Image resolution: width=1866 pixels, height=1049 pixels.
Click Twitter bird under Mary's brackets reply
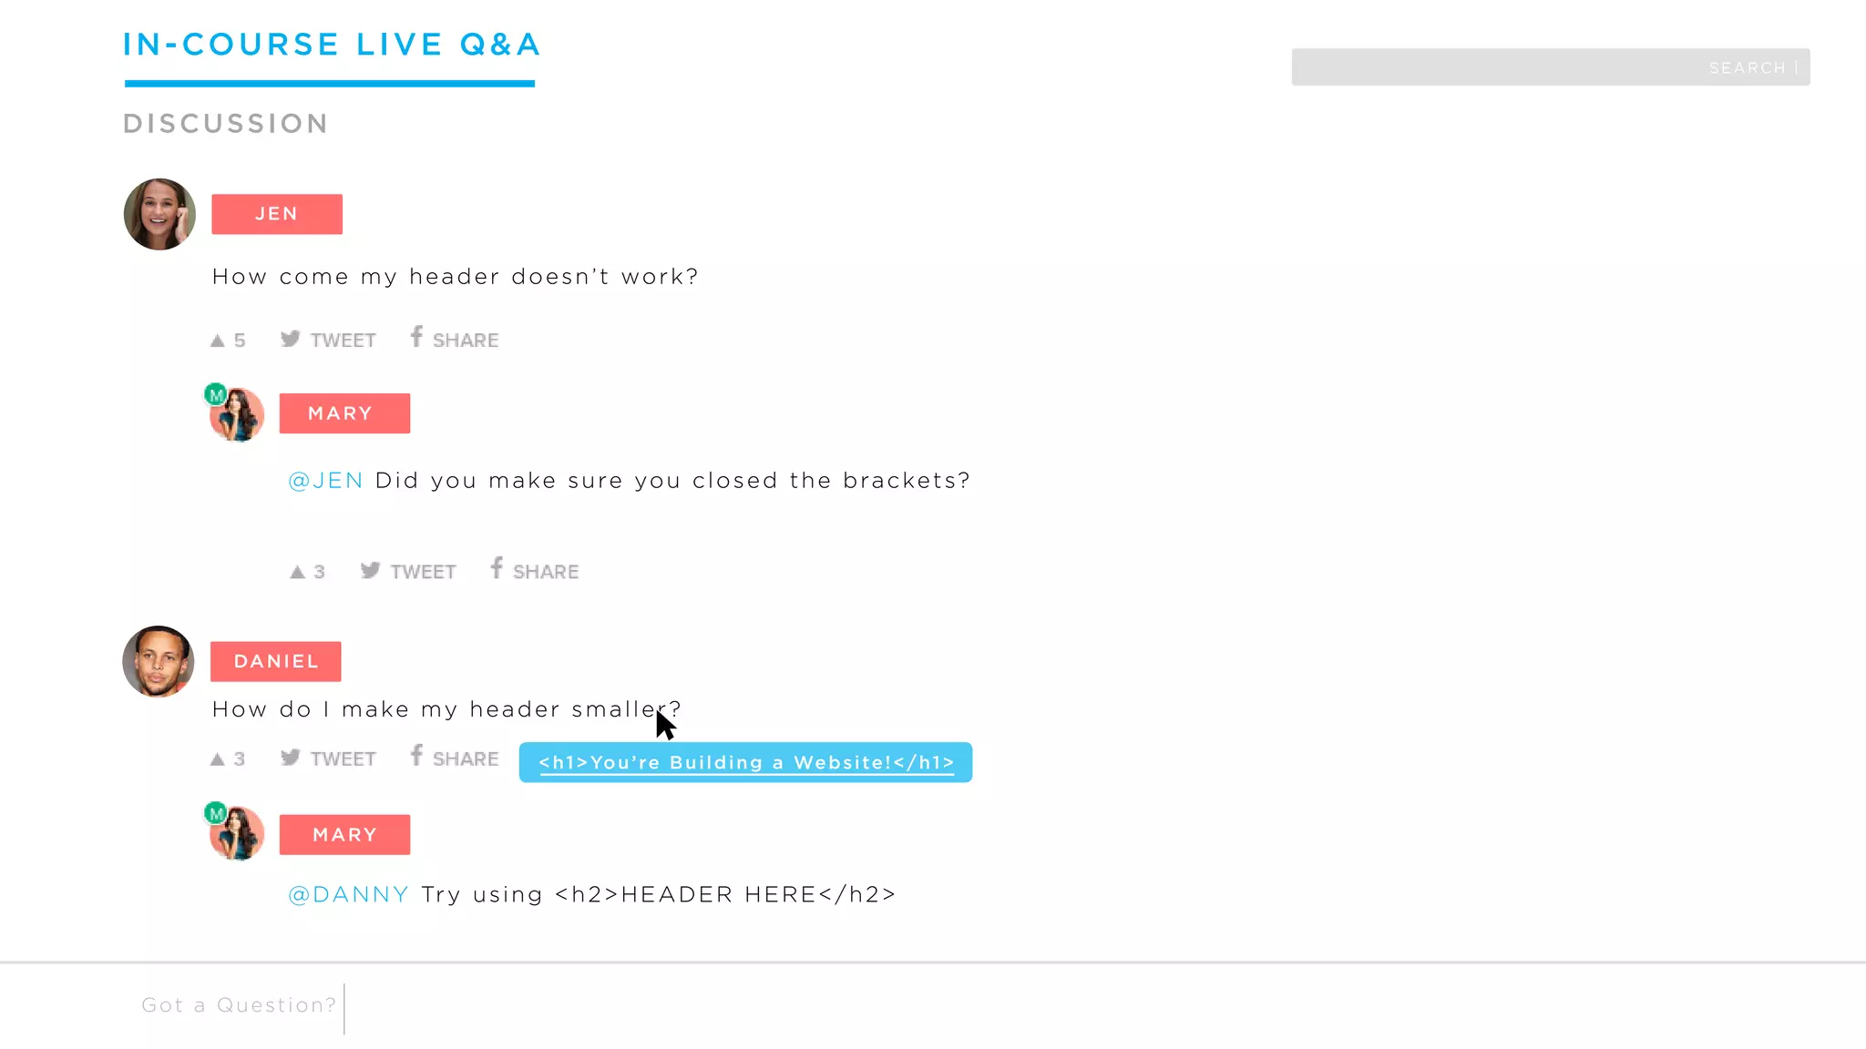pyautogui.click(x=370, y=570)
